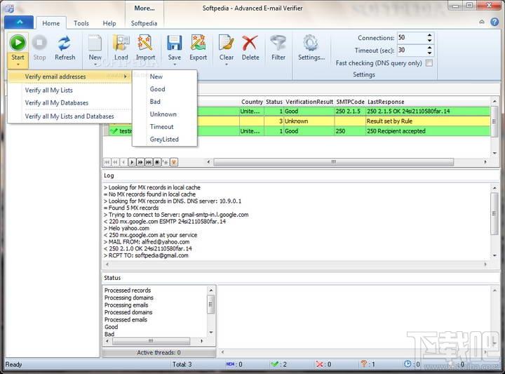The width and height of the screenshot is (505, 374).
Task: Switch to the Tools ribbon tab
Action: pos(81,23)
